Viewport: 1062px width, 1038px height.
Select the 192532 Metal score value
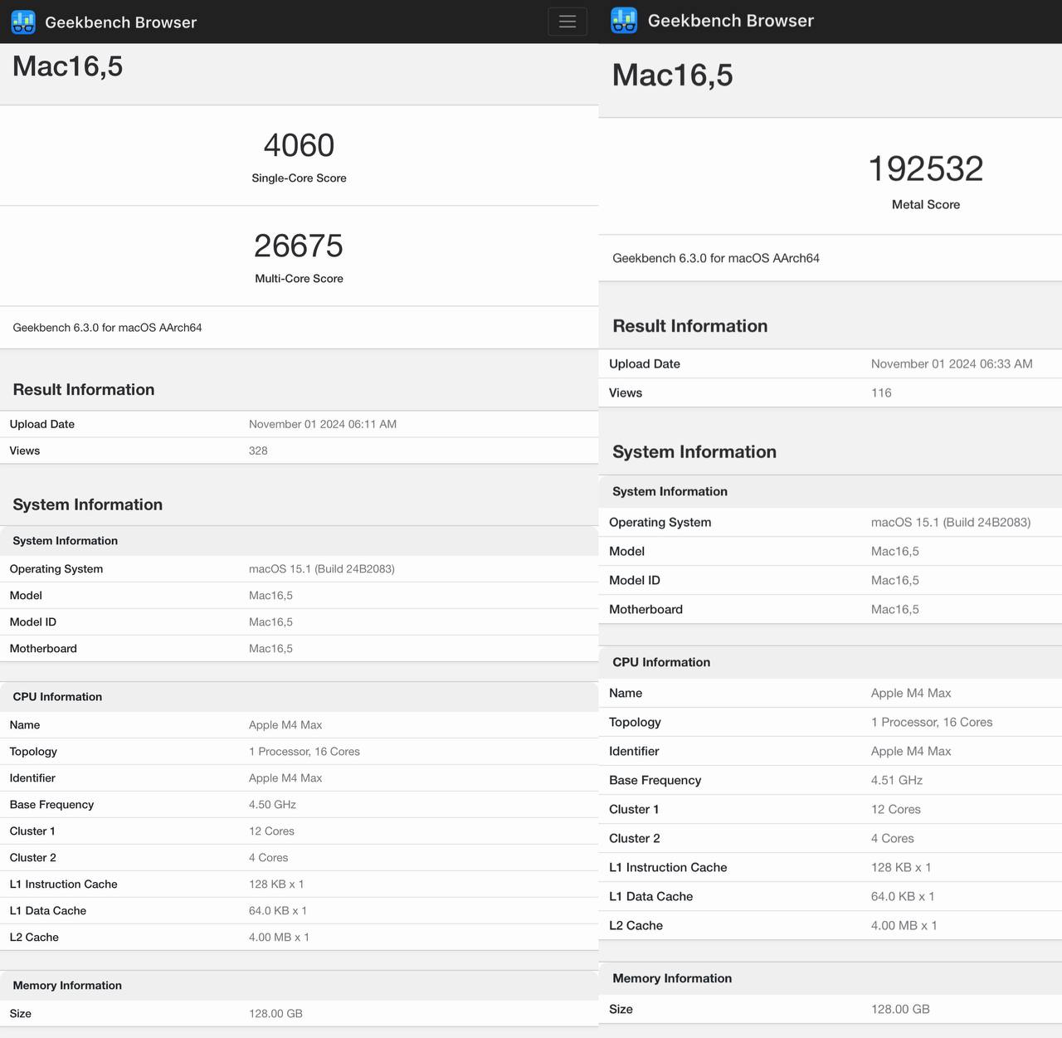(926, 168)
